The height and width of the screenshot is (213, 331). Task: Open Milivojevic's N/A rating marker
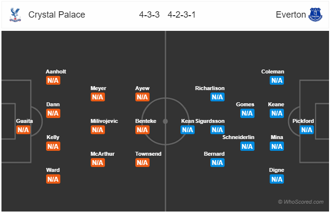click(x=98, y=130)
